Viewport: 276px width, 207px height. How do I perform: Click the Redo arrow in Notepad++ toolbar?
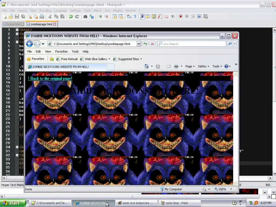coord(77,16)
